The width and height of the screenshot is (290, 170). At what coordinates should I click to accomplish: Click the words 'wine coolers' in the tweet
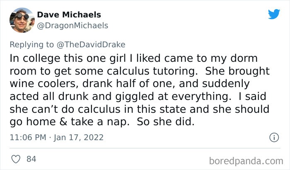43,84
